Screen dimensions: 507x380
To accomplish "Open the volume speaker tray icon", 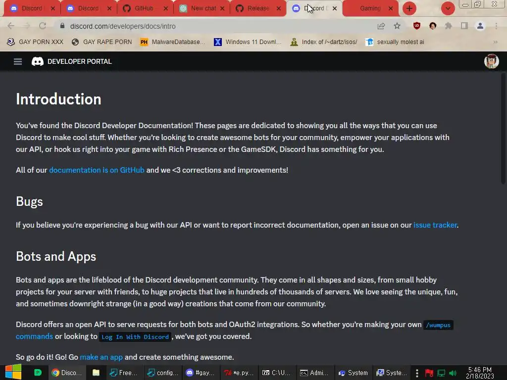I will (453, 373).
